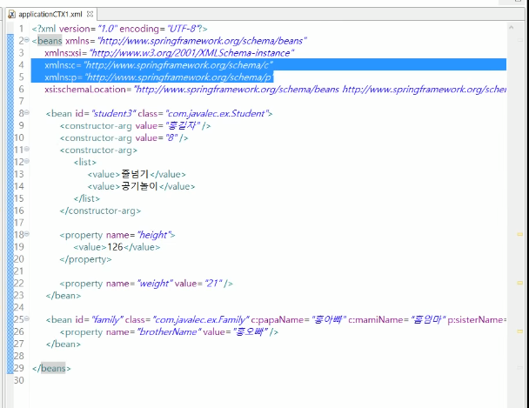The width and height of the screenshot is (529, 408).
Task: Click the XML file icon on the applicationCTX1.xml tab
Action: tap(12, 14)
